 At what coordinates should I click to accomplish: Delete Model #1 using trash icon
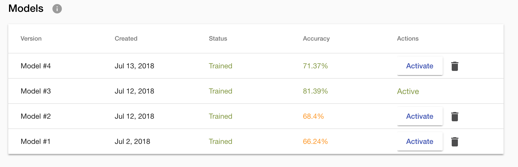(455, 142)
